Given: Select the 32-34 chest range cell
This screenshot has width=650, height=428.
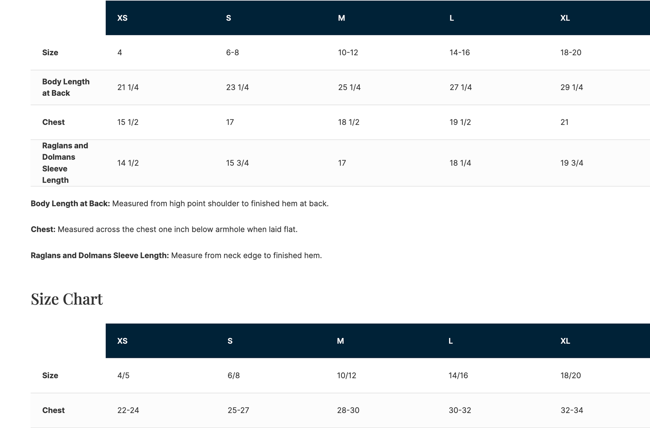Looking at the screenshot, I should click(x=572, y=411).
